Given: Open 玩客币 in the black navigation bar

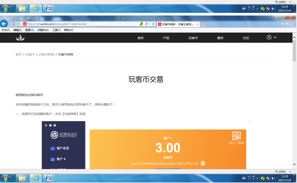Looking at the screenshot, I should coord(193,38).
